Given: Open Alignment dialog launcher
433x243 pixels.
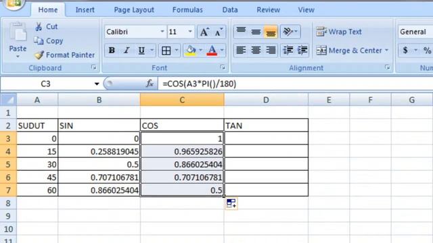Looking at the screenshot, I should click(388, 67).
